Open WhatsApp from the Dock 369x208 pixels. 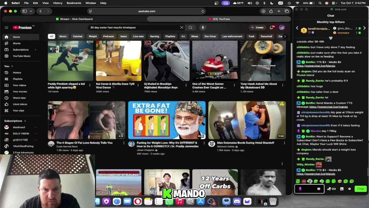click(x=169, y=201)
